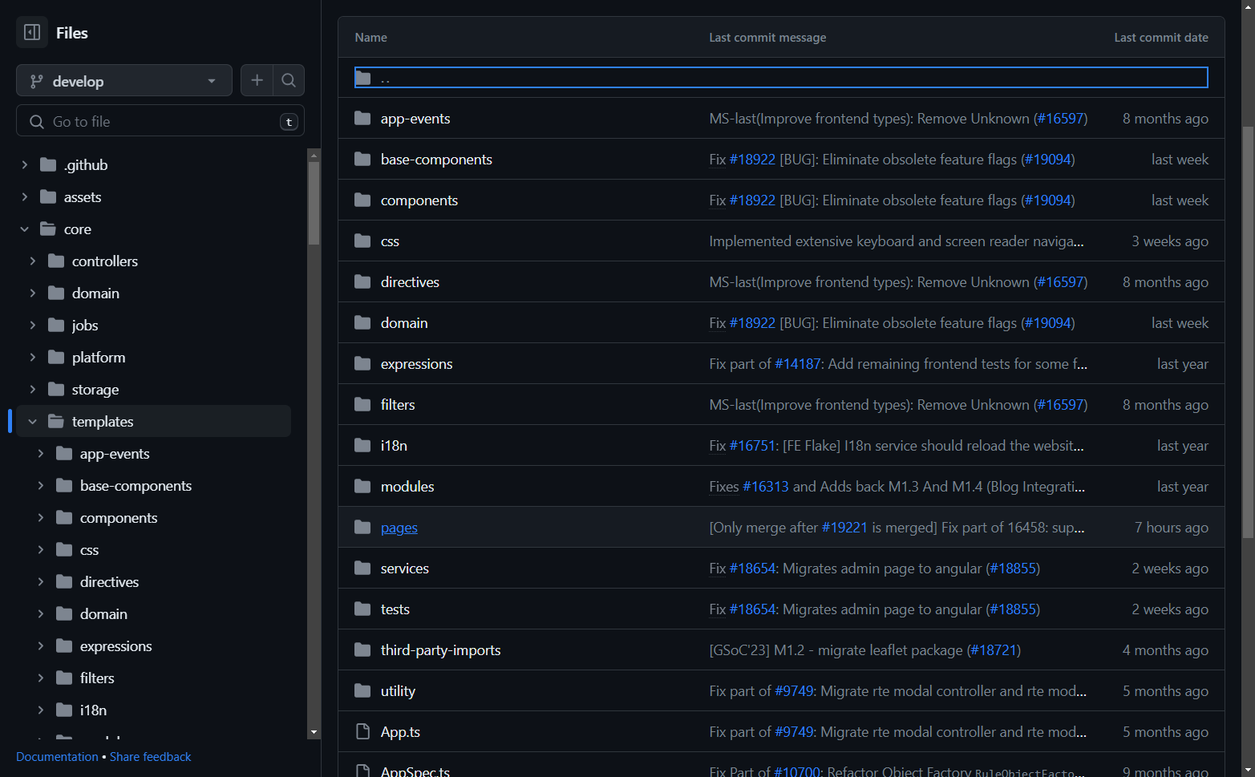Open the pages folder link

(x=399, y=527)
